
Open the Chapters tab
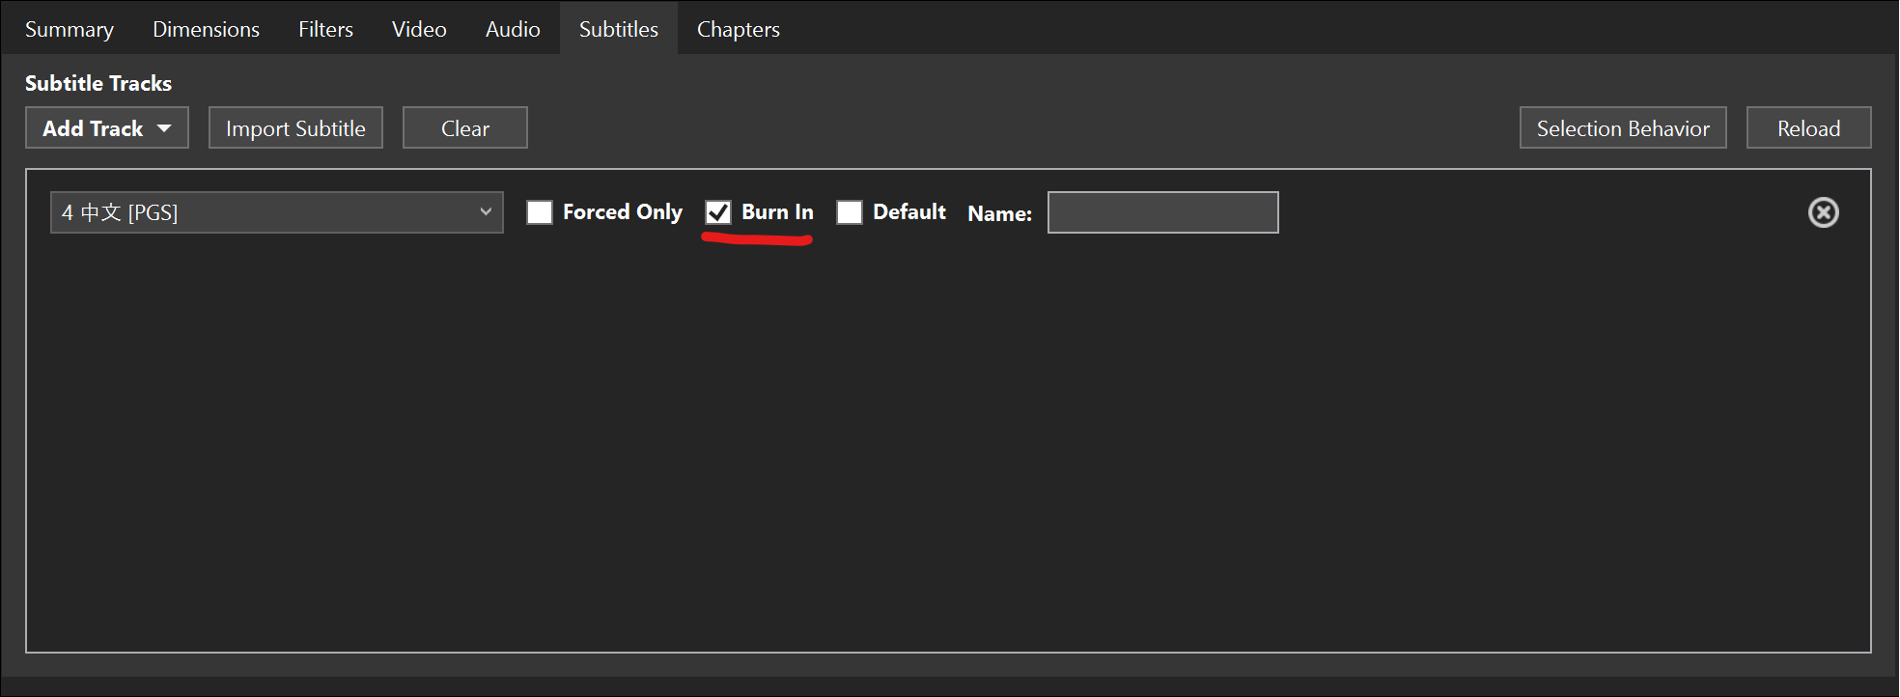(738, 28)
